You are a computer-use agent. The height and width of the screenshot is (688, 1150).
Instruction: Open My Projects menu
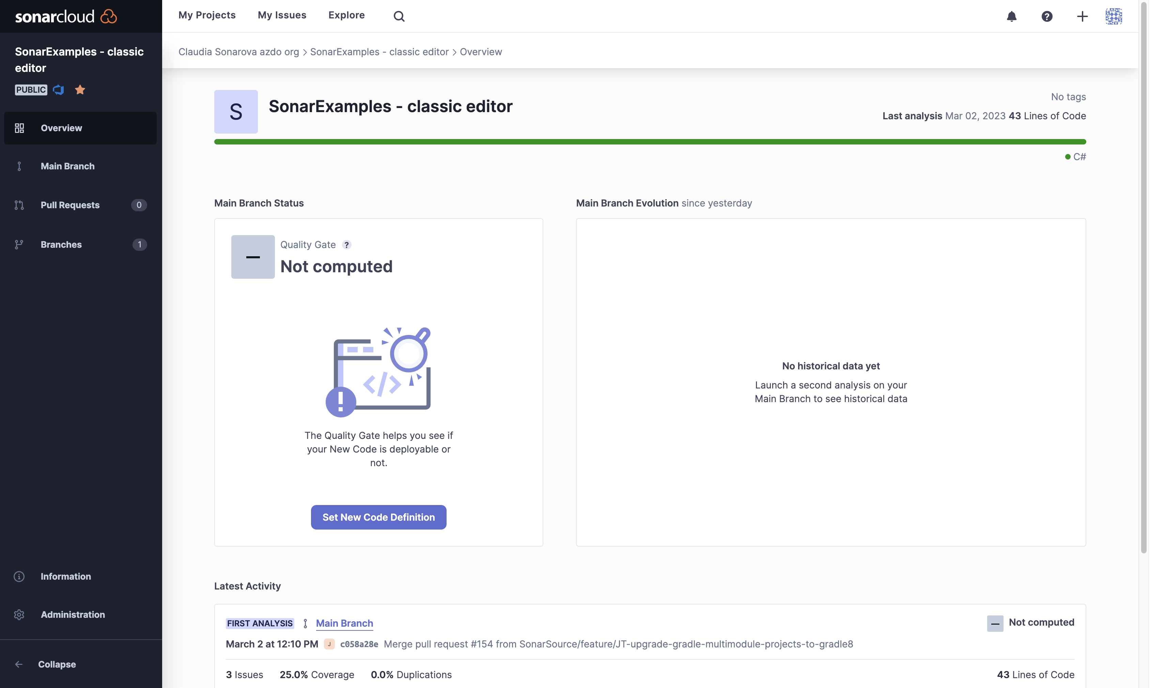tap(207, 15)
